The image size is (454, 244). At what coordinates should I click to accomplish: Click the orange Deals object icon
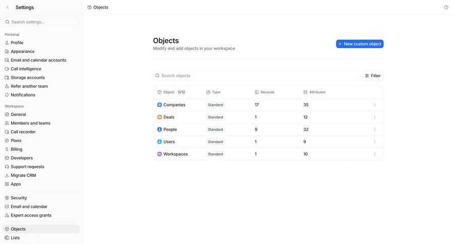[159, 117]
